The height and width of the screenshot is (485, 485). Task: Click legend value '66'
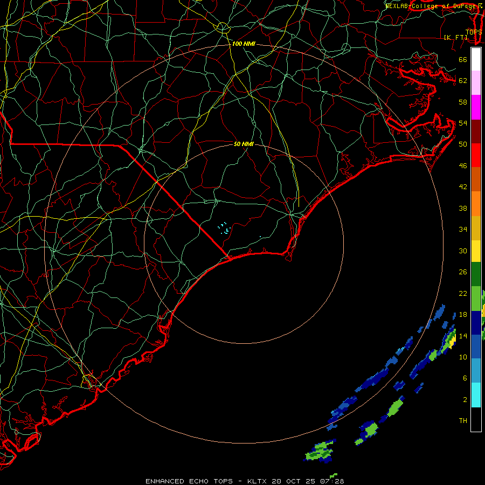[x=463, y=59]
